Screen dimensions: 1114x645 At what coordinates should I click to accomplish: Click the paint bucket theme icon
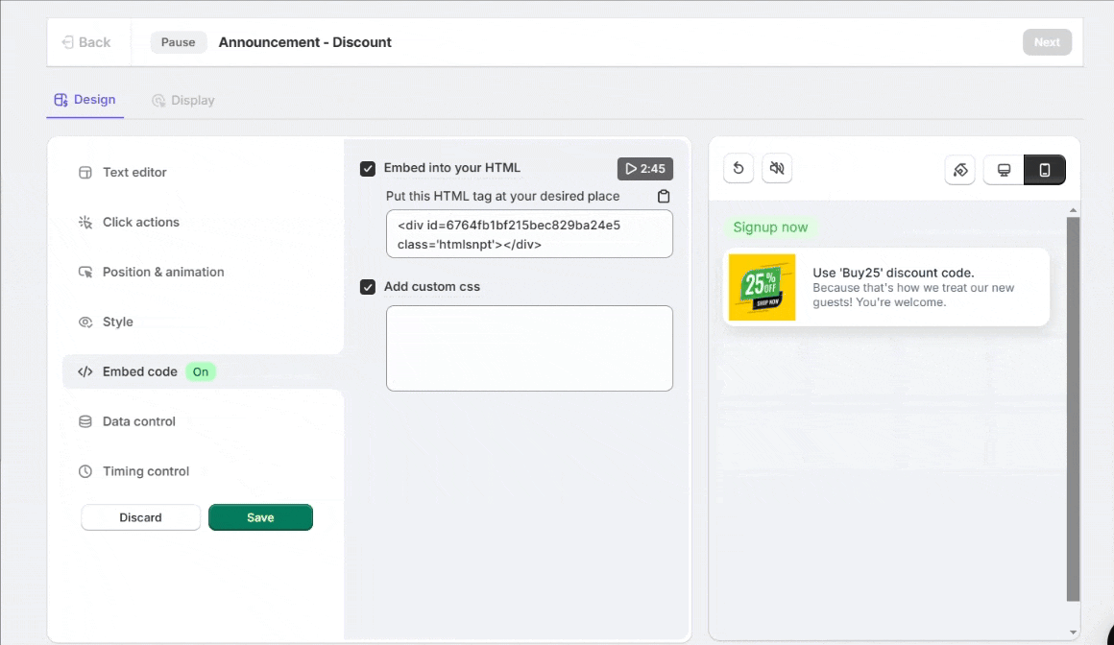click(x=959, y=170)
